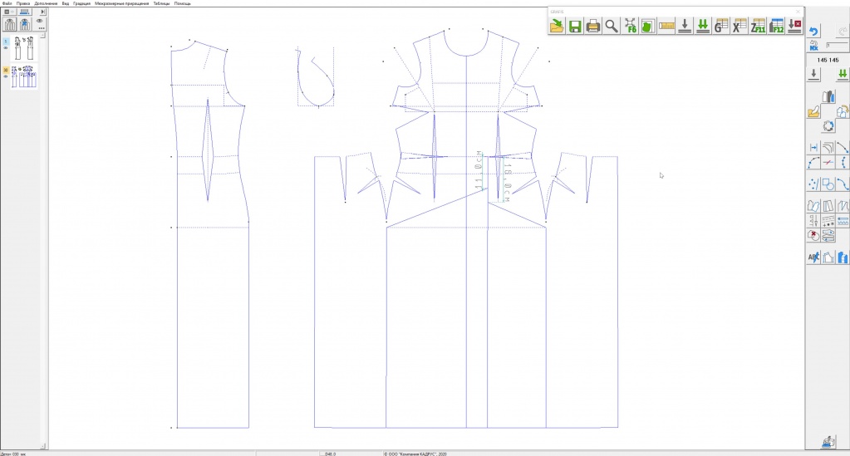Image resolution: width=850 pixels, height=456 pixels.
Task: Click the G table icon
Action: [720, 26]
